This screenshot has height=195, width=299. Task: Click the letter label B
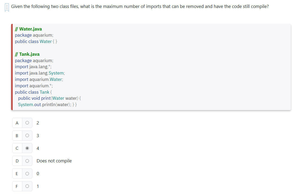(17, 136)
